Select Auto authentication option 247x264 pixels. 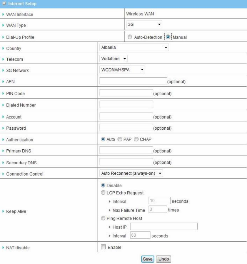(103, 139)
